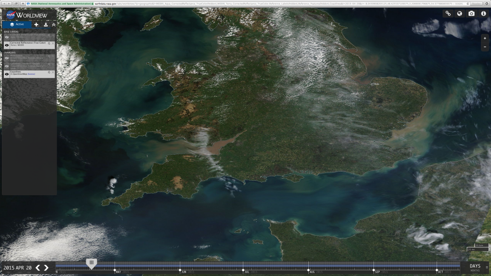This screenshot has height=276, width=491.
Task: Click the OVERLAYS section heading
Action: point(10,53)
